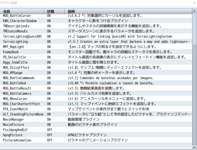Click description 'マップの明るさを設定できるようにします'
The image size is (197, 150).
pyautogui.click(x=120, y=47)
